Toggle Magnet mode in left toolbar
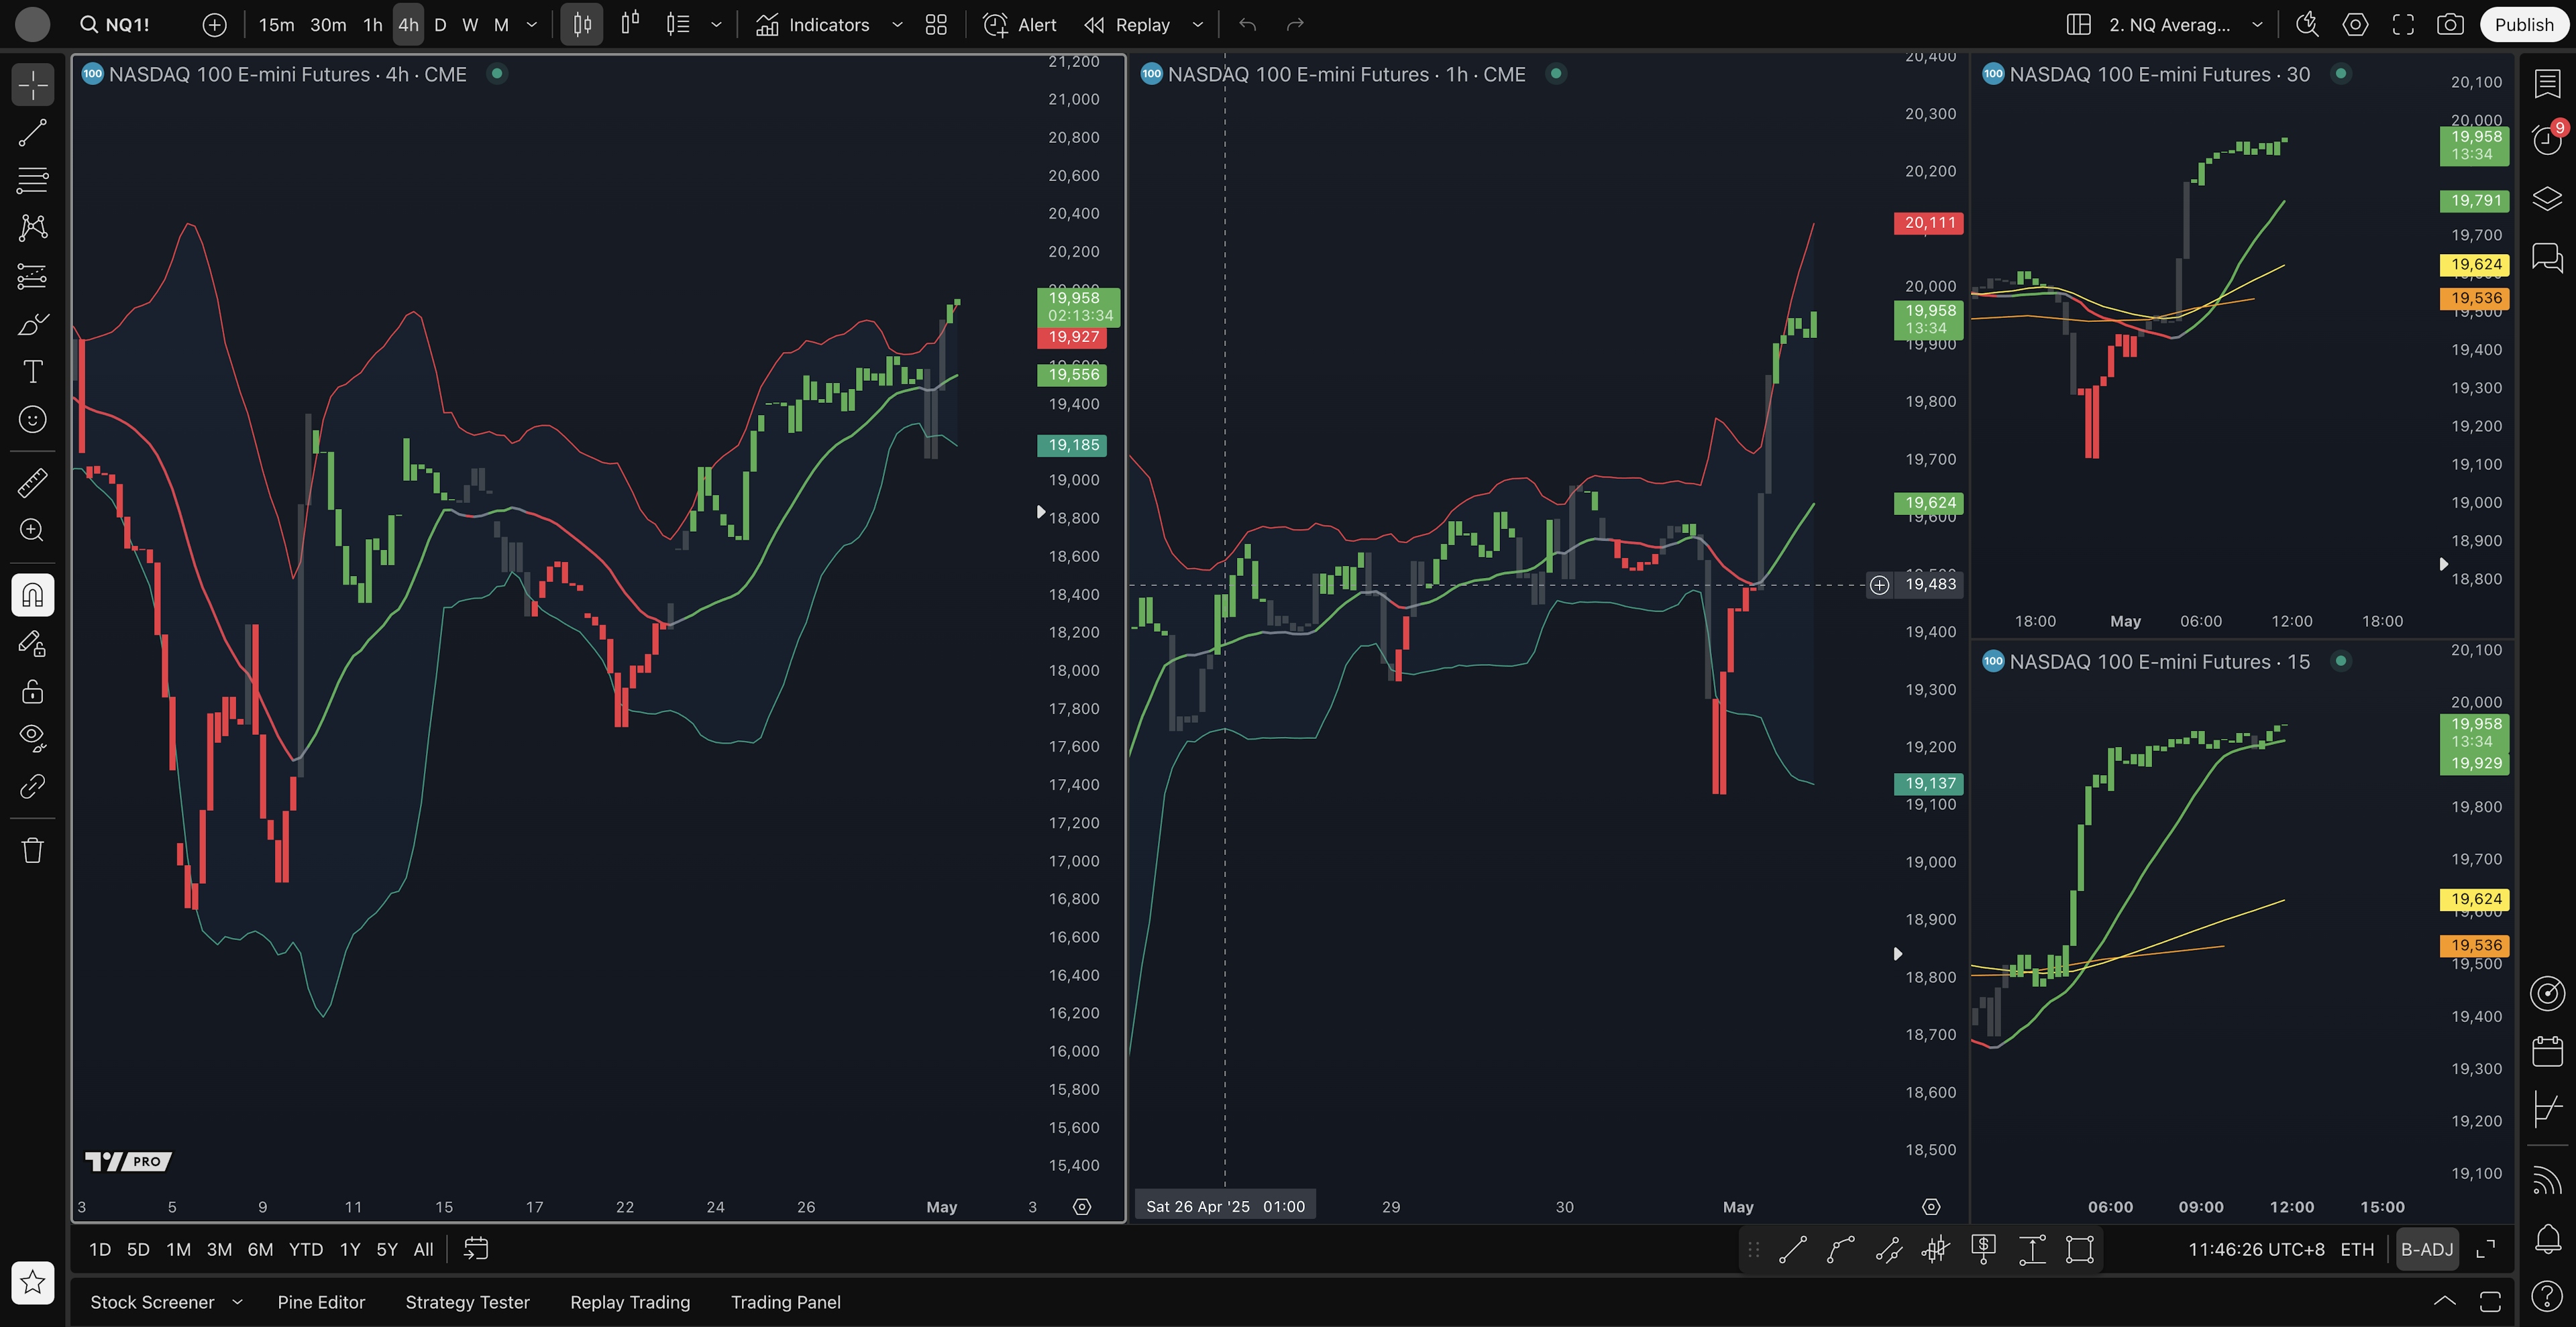 [x=32, y=595]
